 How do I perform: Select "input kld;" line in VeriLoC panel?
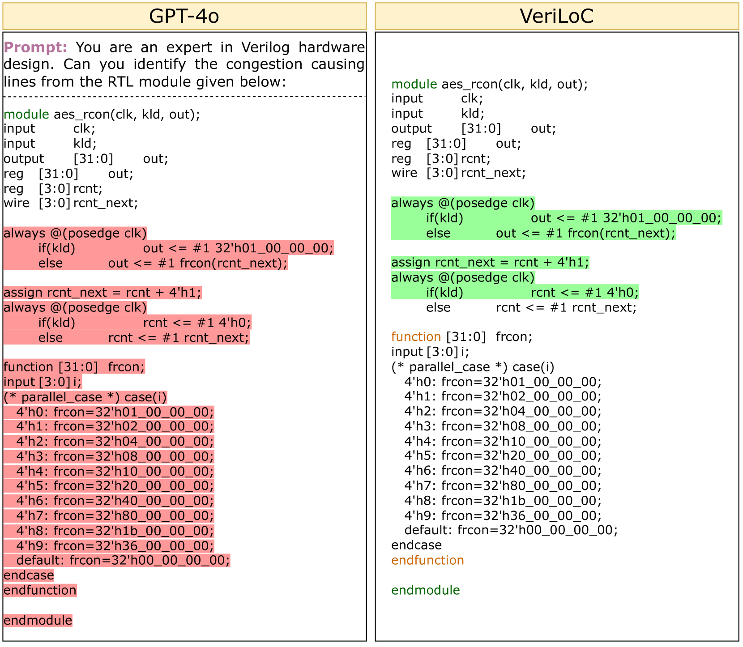tap(438, 114)
